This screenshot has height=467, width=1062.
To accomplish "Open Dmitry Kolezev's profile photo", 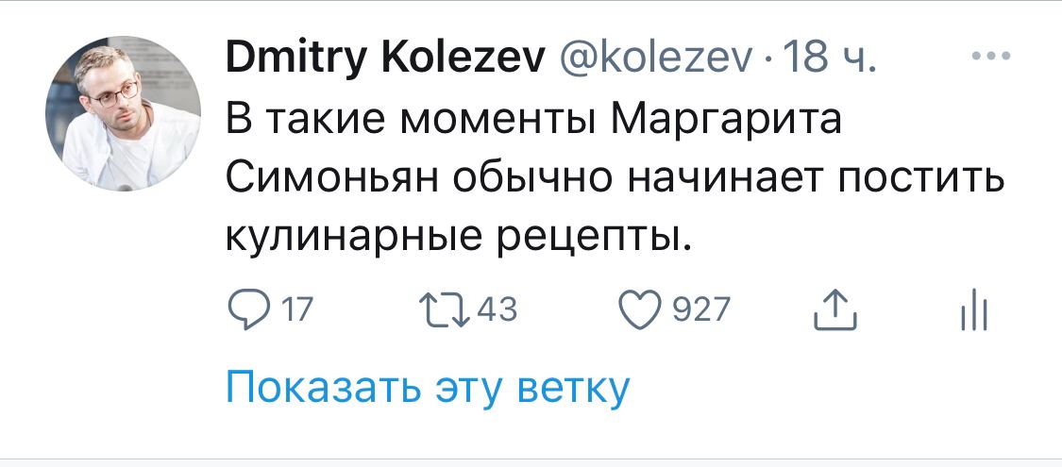I will click(x=123, y=115).
